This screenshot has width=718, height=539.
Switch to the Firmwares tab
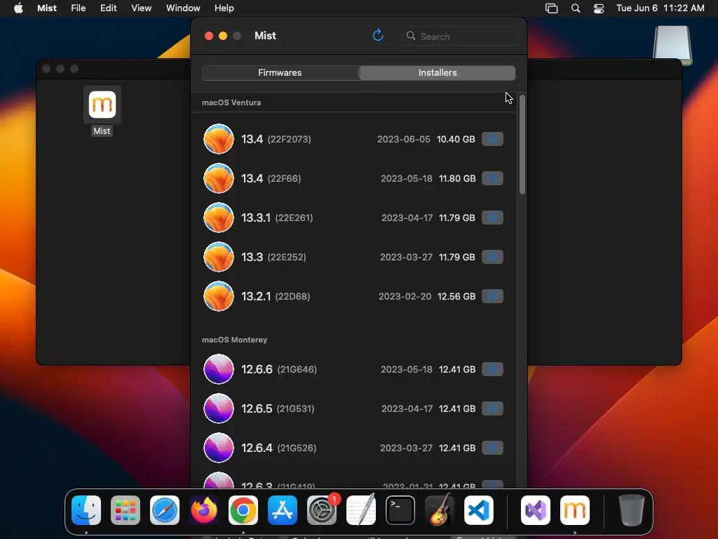click(x=280, y=72)
